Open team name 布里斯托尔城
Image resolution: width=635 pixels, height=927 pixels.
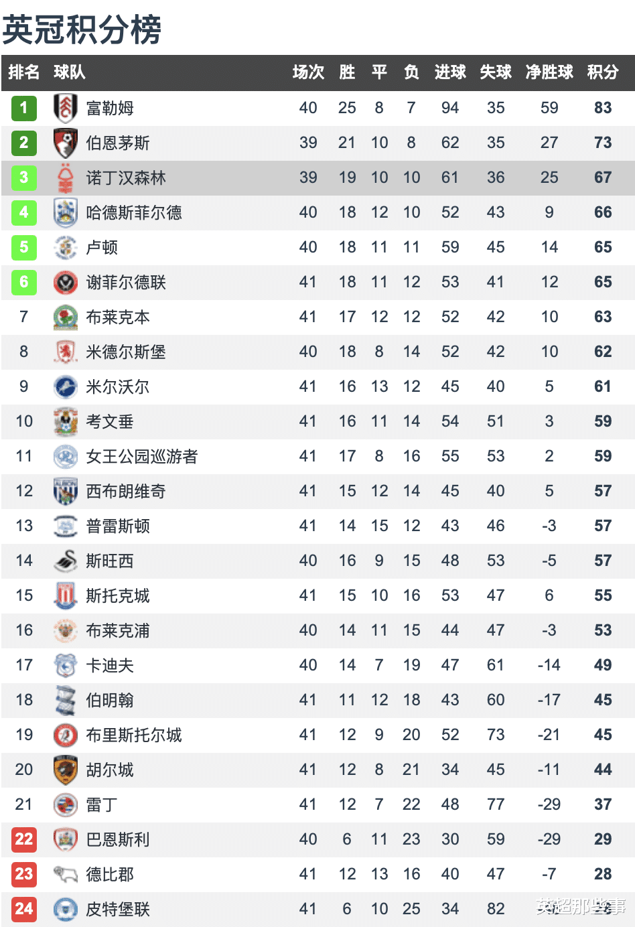pyautogui.click(x=134, y=735)
